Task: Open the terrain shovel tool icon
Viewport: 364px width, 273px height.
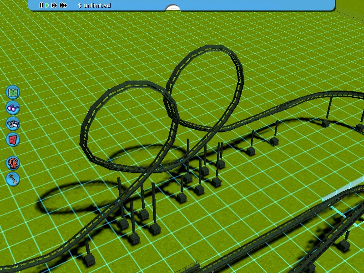Action: 13,179
